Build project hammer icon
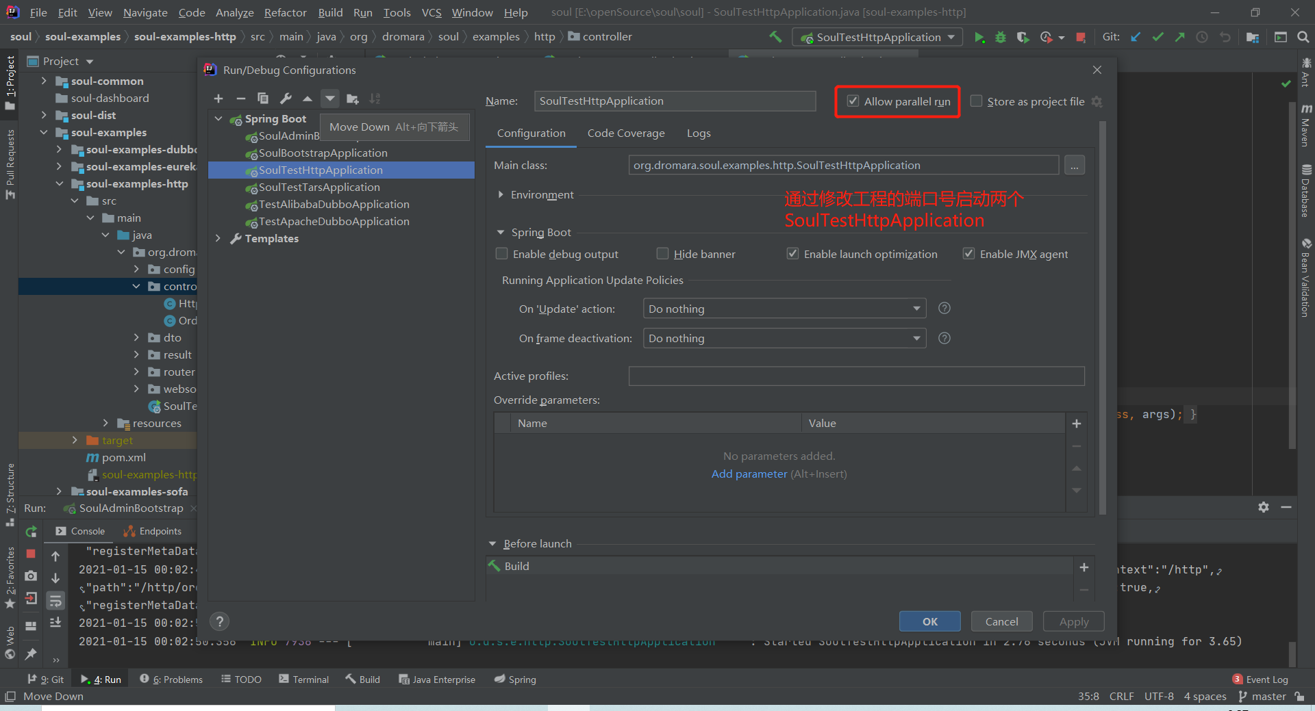The width and height of the screenshot is (1315, 711). (775, 37)
